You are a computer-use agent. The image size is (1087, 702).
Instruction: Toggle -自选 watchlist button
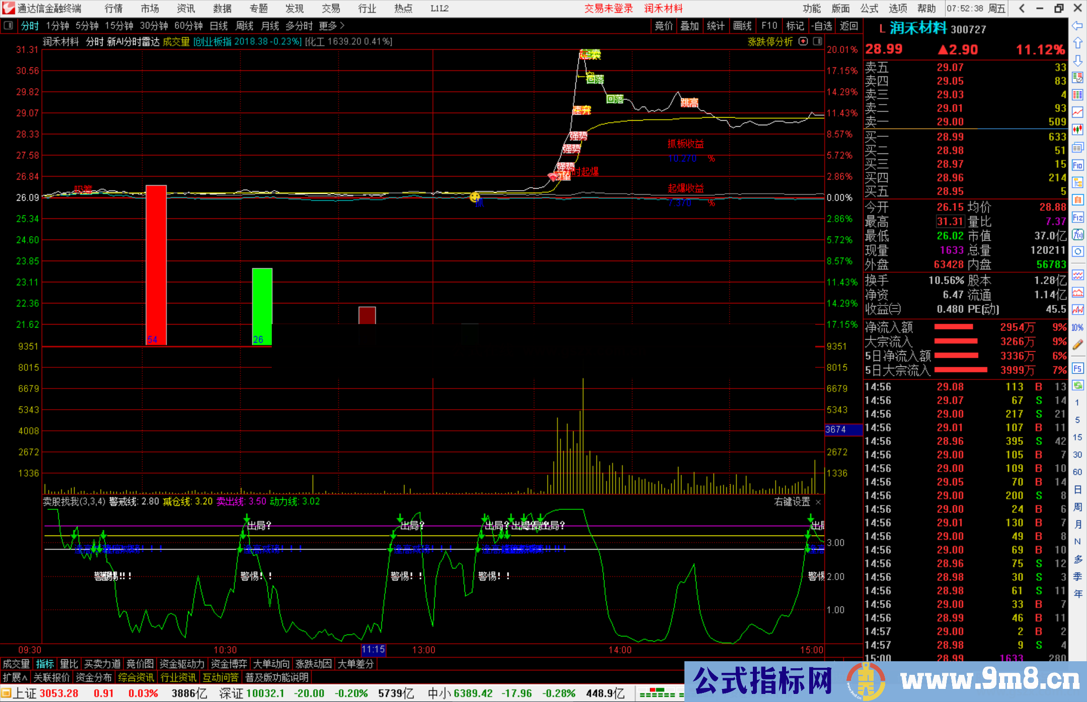point(822,26)
